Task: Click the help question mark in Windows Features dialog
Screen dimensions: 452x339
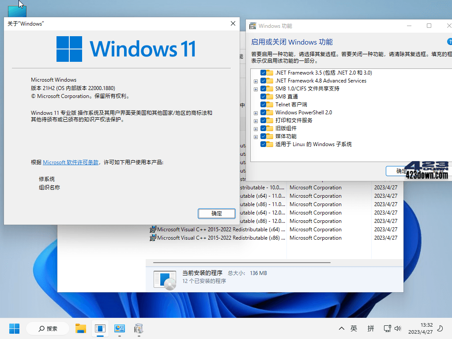Action: pos(449,41)
